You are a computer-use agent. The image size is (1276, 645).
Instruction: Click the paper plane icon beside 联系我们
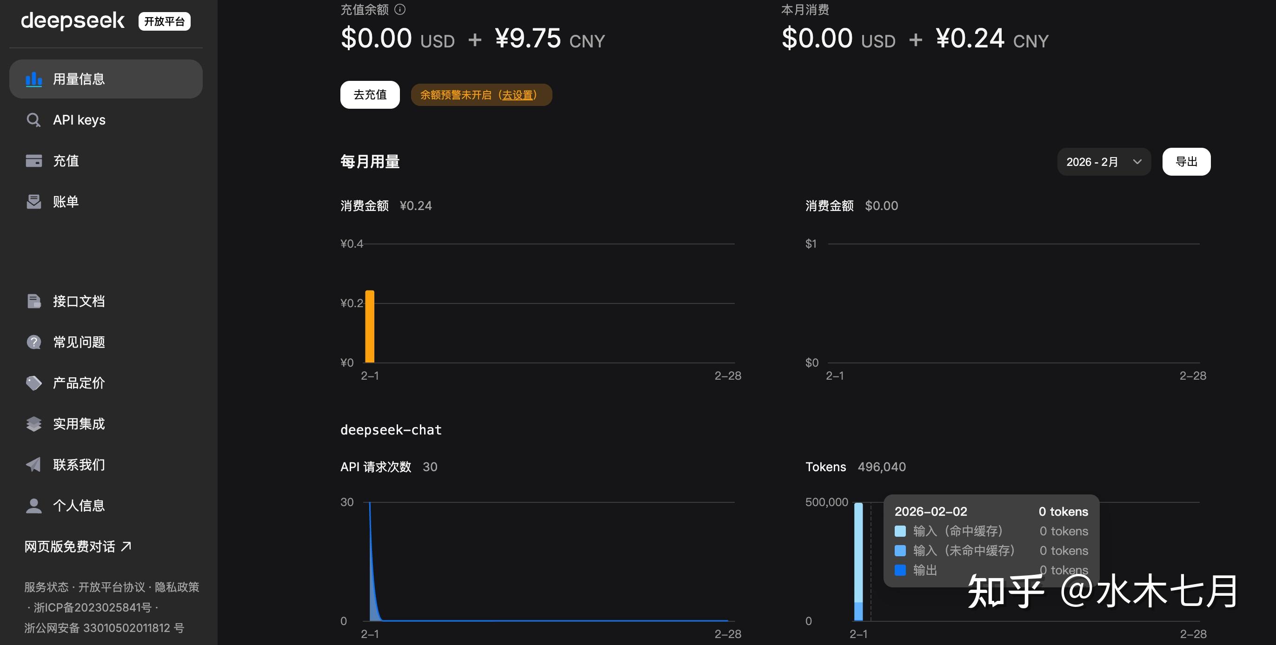tap(33, 465)
